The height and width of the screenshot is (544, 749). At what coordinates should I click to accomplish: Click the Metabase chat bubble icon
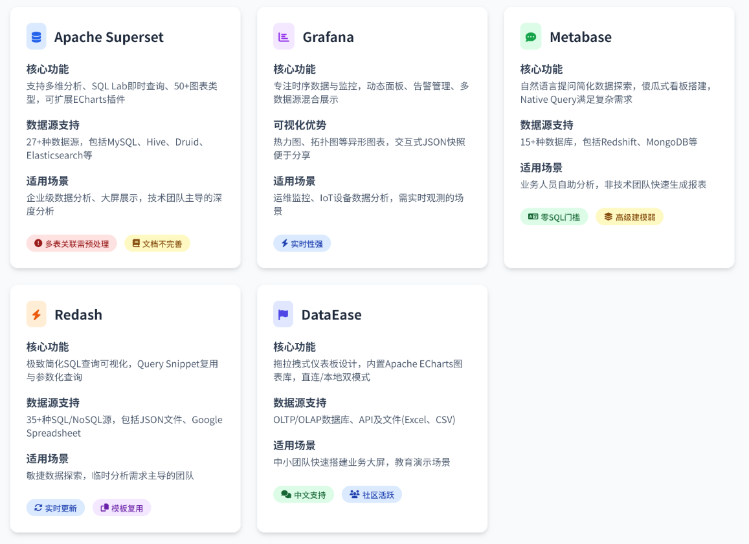pyautogui.click(x=531, y=37)
